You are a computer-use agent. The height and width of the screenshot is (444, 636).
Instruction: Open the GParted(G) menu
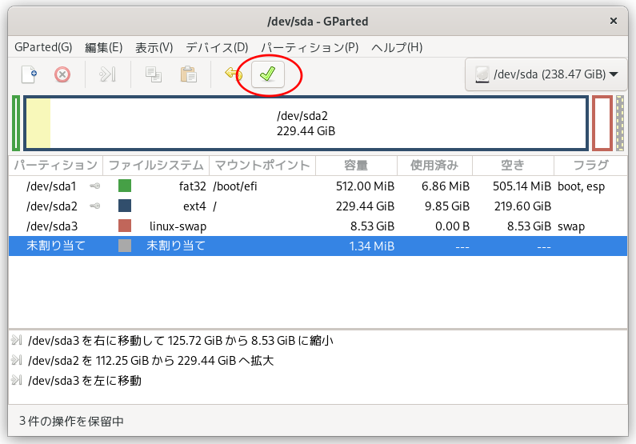coord(43,47)
